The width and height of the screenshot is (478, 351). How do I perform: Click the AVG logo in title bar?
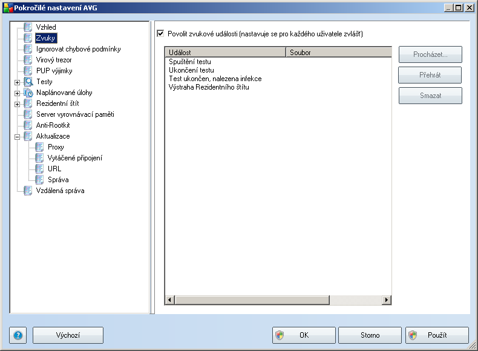tap(8, 8)
